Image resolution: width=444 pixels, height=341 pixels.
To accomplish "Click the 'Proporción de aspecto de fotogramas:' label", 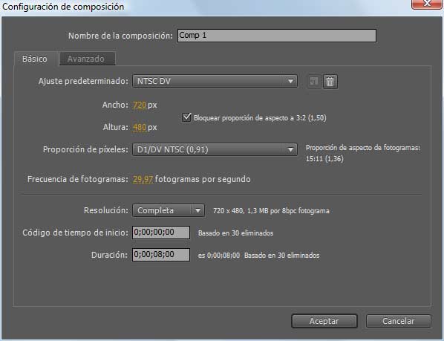I will pyautogui.click(x=363, y=148).
